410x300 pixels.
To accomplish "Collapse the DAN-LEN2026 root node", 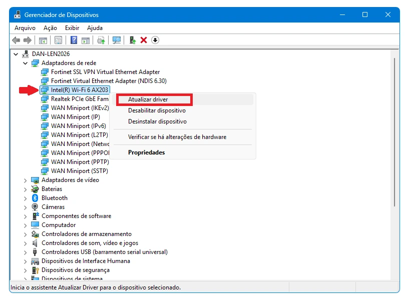I will pyautogui.click(x=16, y=54).
